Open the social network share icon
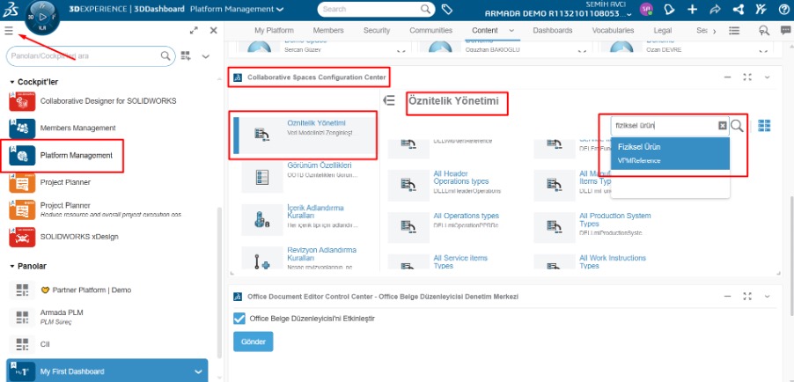 (x=739, y=10)
